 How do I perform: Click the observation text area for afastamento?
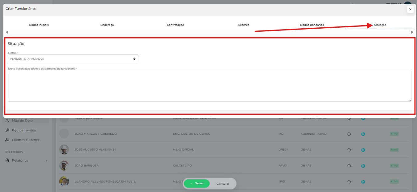[x=209, y=86]
